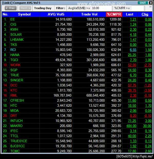Select the EE symbol row
The image size is (154, 159).
tap(77, 19)
